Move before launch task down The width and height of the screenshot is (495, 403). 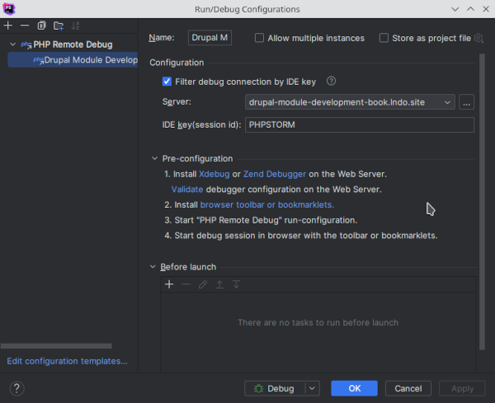236,284
